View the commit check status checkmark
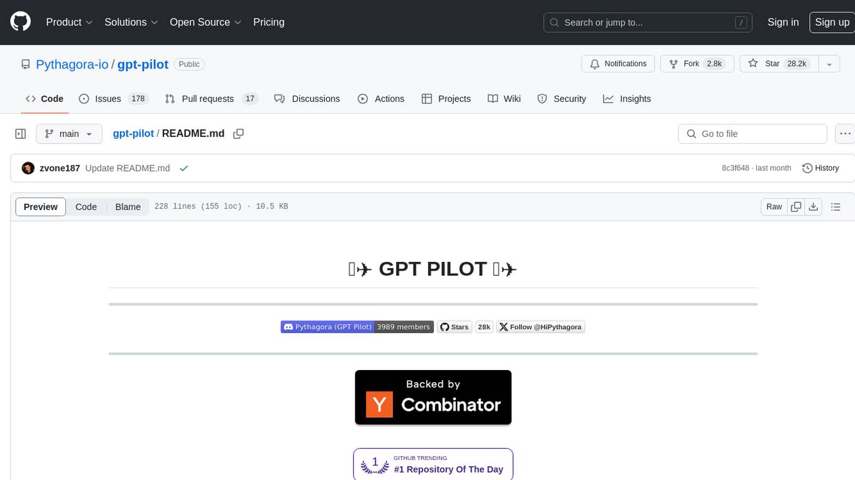 point(184,168)
